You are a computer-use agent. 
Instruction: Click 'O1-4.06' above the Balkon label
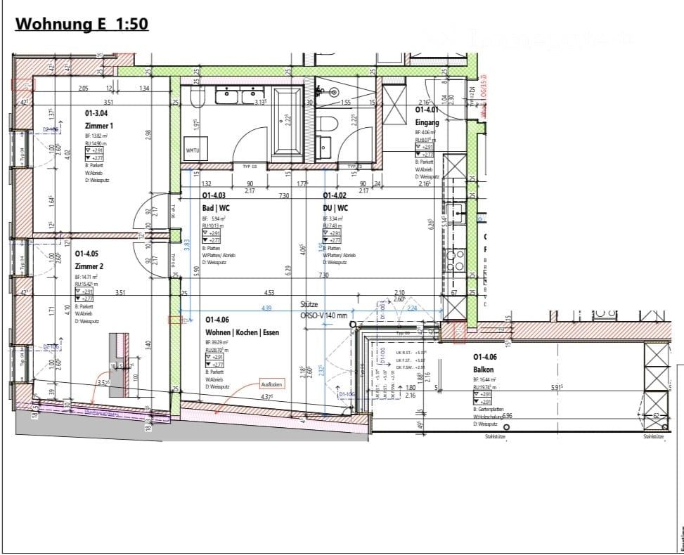click(485, 357)
